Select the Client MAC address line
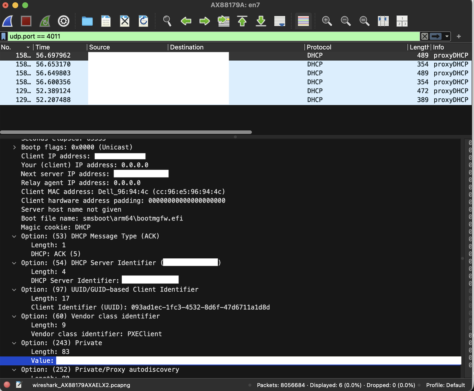The width and height of the screenshot is (474, 391). [x=123, y=192]
